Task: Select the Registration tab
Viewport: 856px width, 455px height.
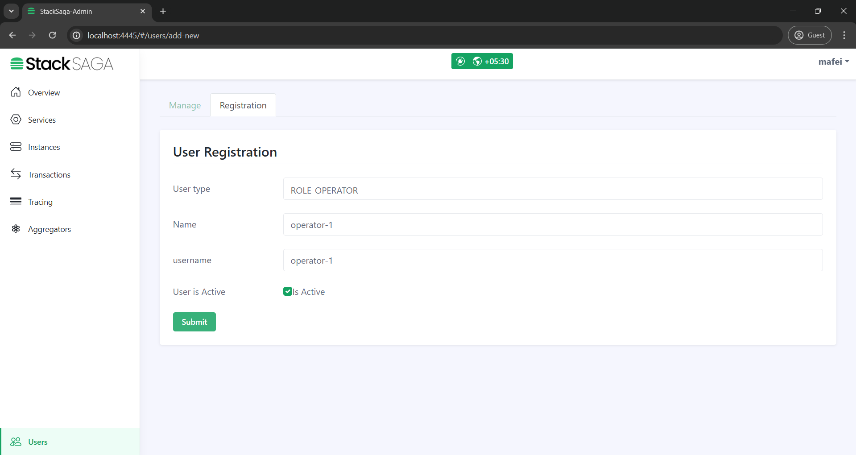Action: (243, 105)
